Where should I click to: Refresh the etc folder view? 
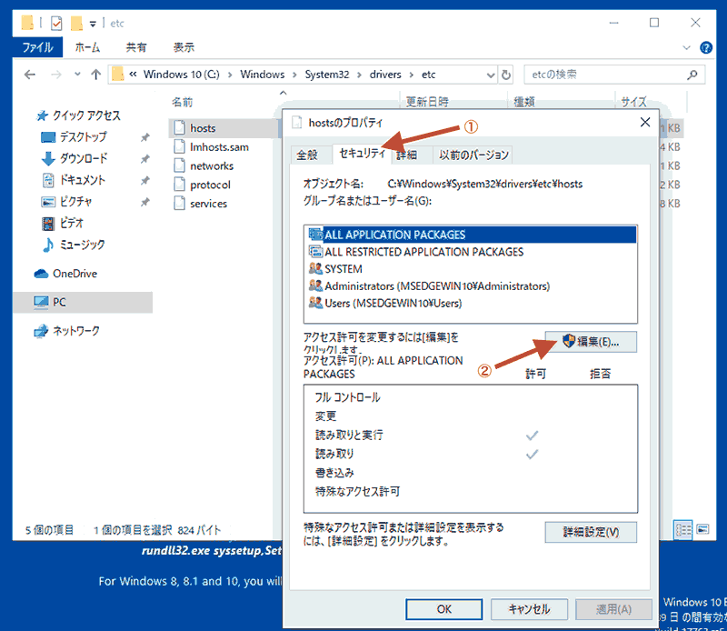(506, 74)
